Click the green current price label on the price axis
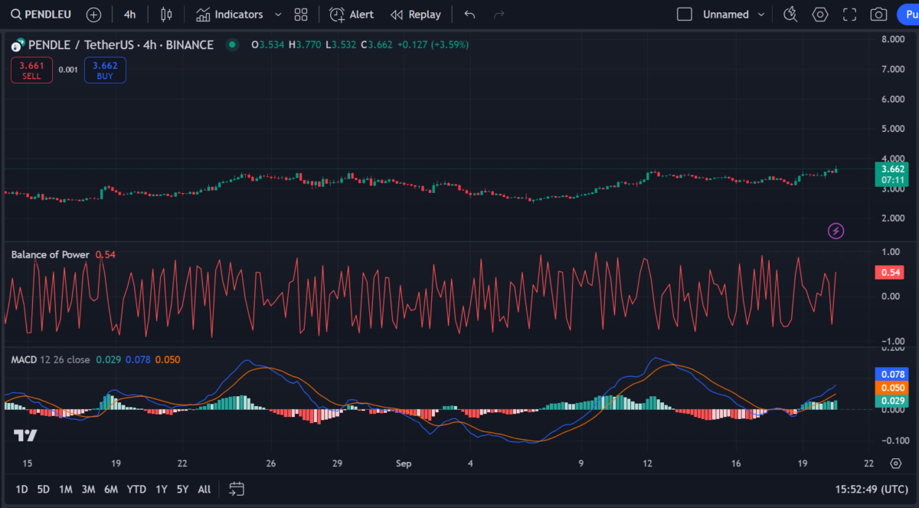This screenshot has height=508, width=919. point(894,175)
